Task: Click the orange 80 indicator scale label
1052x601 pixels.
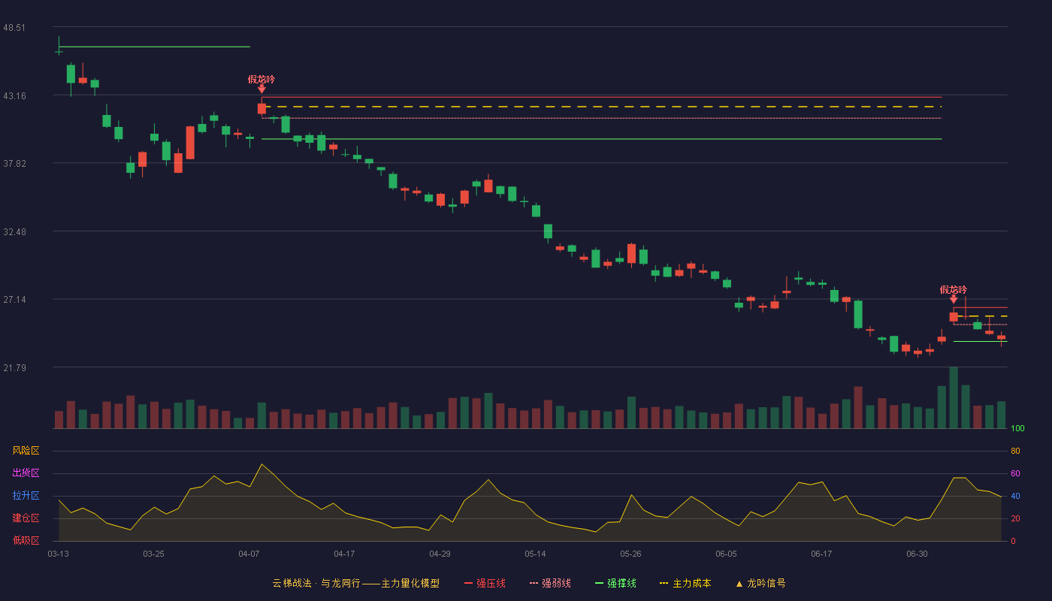Action: pyautogui.click(x=1015, y=451)
